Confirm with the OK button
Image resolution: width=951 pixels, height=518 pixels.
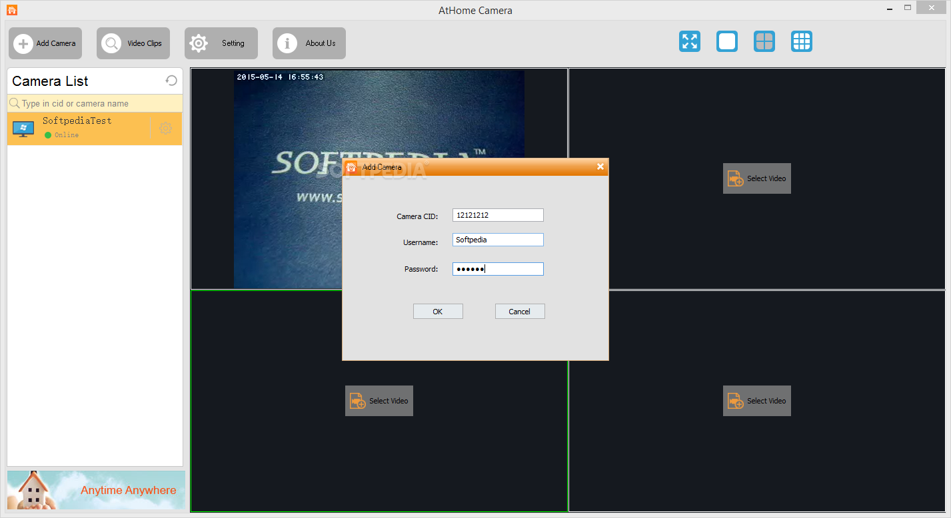438,312
